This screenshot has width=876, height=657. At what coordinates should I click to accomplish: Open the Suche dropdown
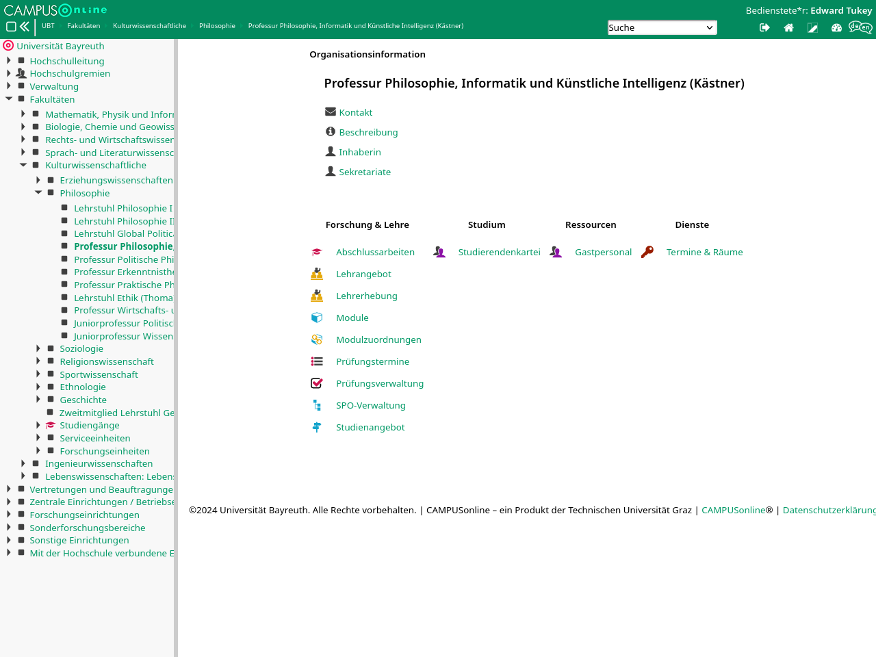tap(662, 27)
